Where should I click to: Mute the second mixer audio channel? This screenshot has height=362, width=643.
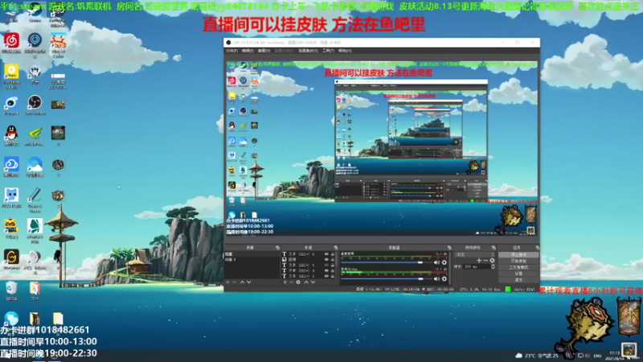tap(436, 278)
